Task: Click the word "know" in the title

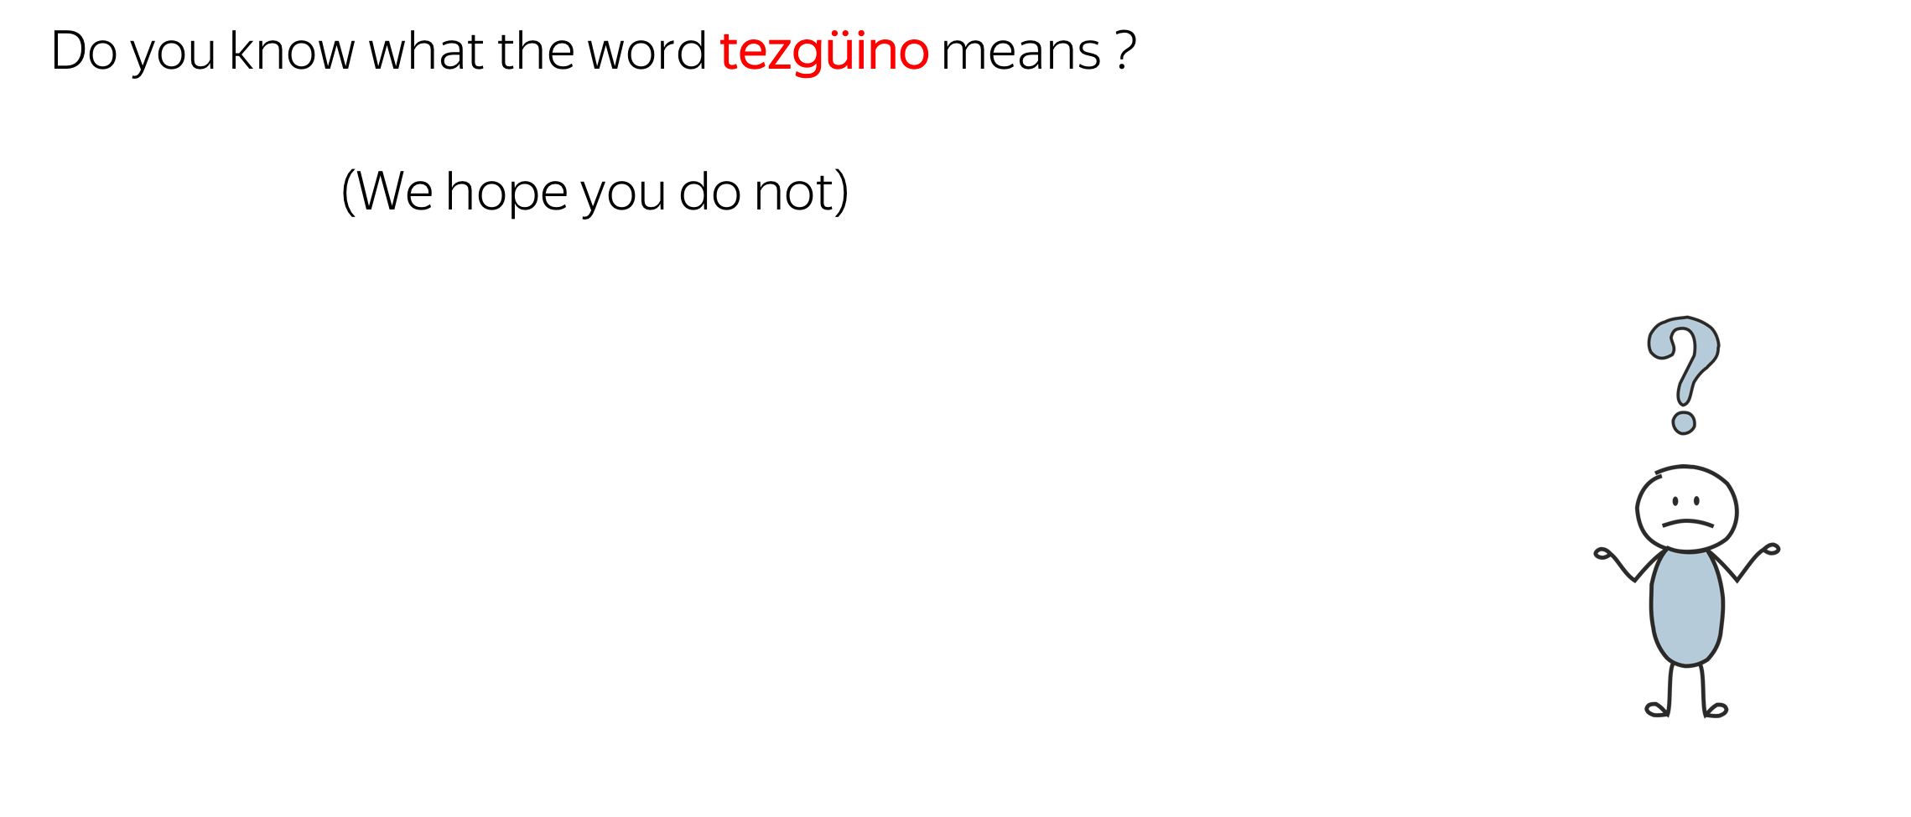Action: pyautogui.click(x=292, y=52)
